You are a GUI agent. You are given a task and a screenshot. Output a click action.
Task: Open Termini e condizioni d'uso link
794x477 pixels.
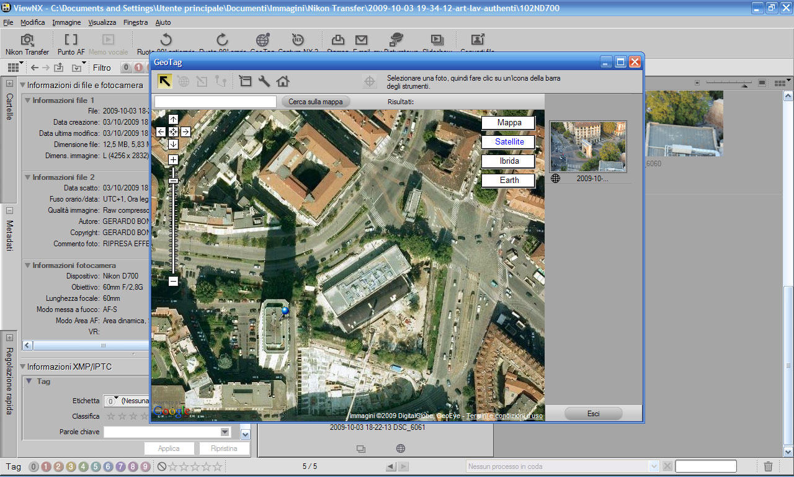point(504,416)
